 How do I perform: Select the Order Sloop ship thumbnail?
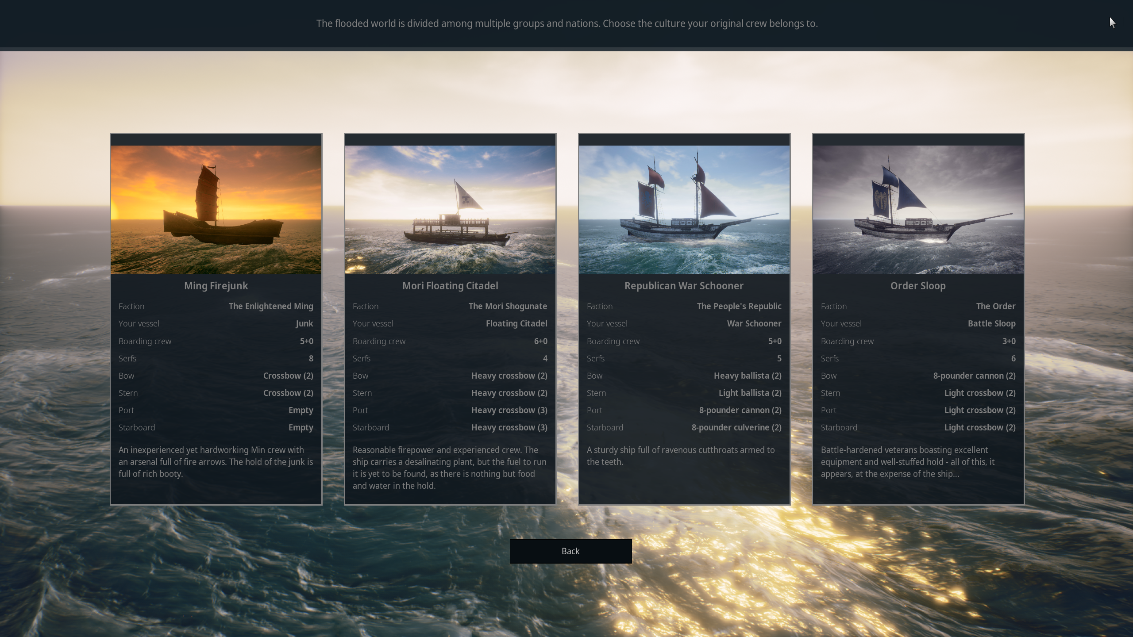point(918,210)
